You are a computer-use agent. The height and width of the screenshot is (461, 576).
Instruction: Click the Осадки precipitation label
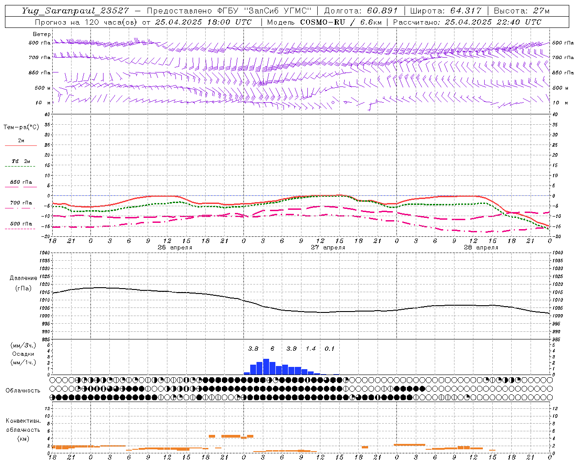23,354
